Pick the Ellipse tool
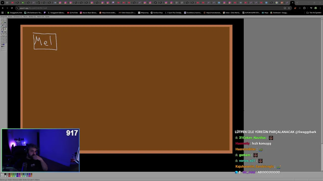Image resolution: width=323 pixels, height=181 pixels. tap(2, 41)
